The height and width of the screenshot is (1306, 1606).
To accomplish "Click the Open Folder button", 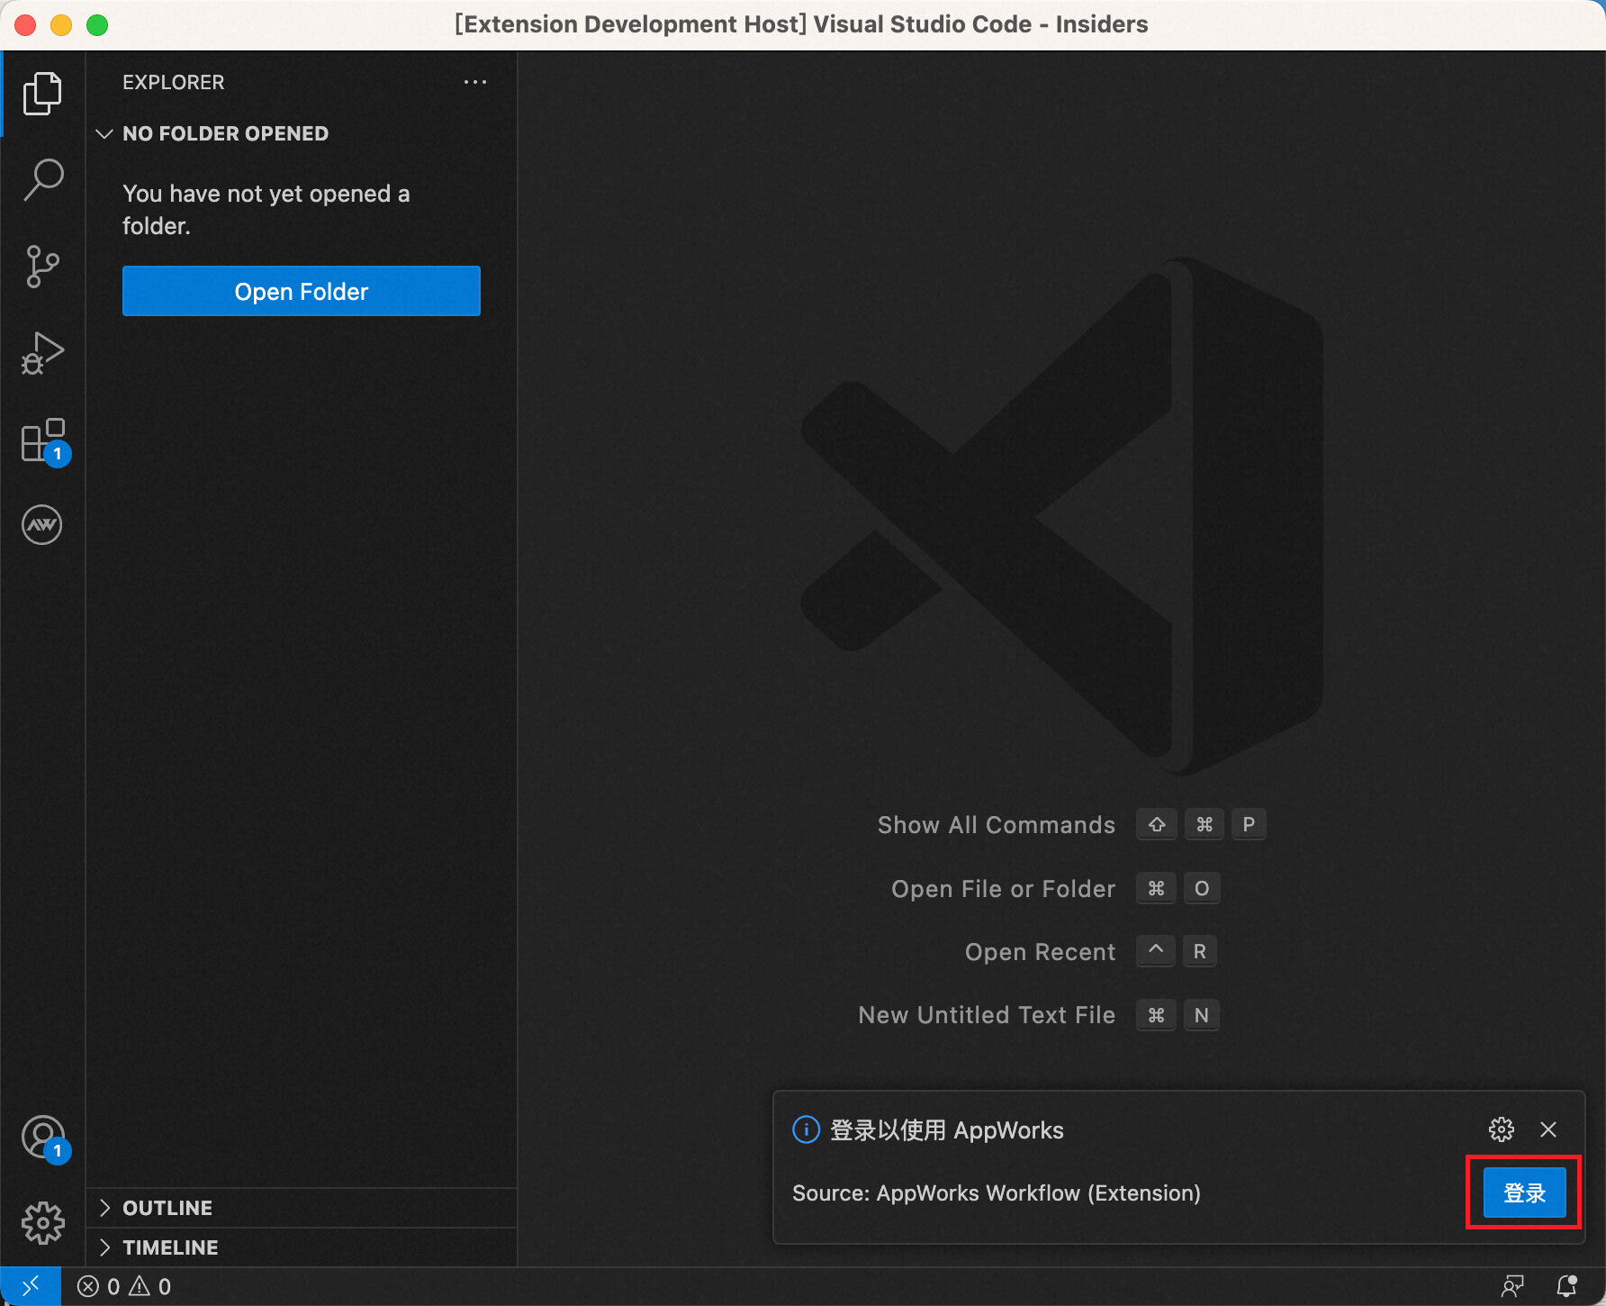I will click(302, 291).
